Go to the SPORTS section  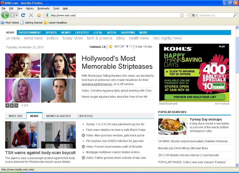coord(51,33)
